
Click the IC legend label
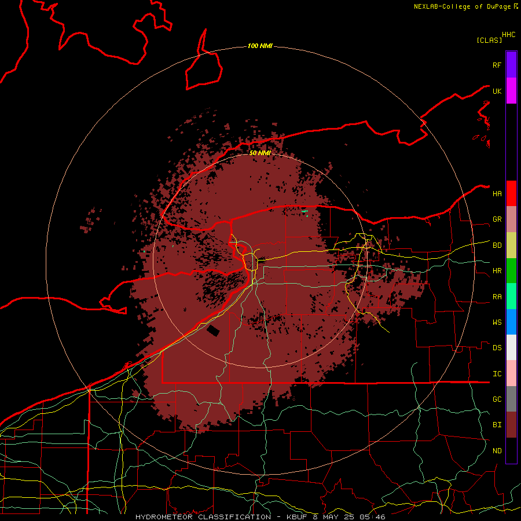coord(497,374)
